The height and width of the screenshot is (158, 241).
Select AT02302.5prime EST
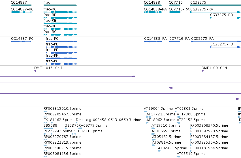pyautogui.click(x=189, y=109)
